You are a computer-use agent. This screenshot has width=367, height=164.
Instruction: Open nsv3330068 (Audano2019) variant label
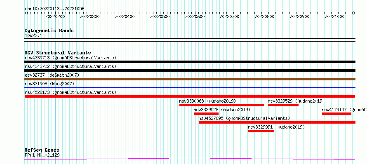(x=207, y=101)
